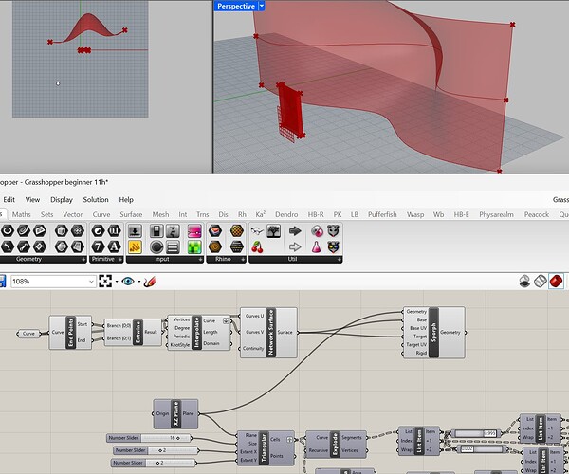Choose the Mesh parameter hexagon icon

pyautogui.click(x=78, y=230)
